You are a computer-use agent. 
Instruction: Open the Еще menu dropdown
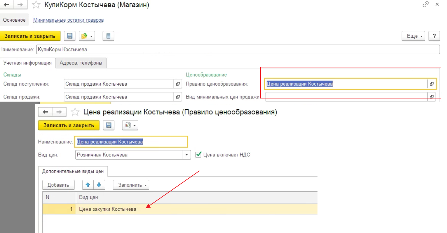[413, 36]
